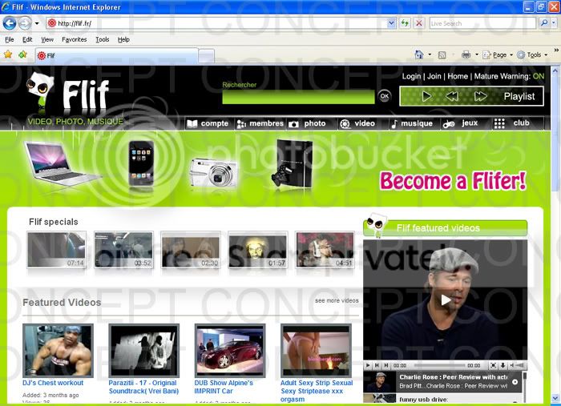Screen dimensions: 561x406
Task: Open the Help menu
Action: (123, 40)
